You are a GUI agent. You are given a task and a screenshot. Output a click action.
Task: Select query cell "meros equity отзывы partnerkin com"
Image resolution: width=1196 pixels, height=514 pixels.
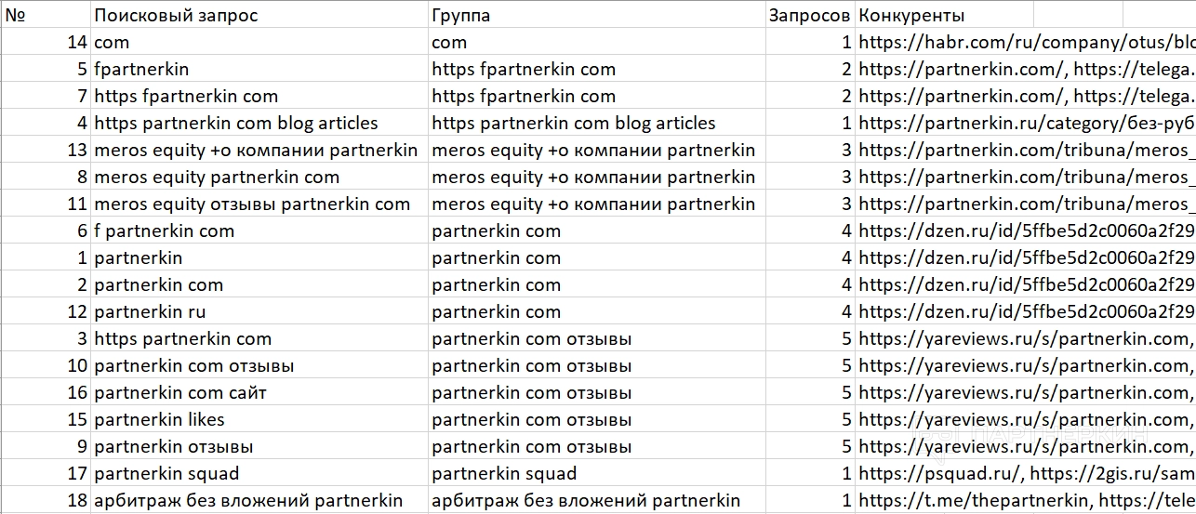(252, 204)
